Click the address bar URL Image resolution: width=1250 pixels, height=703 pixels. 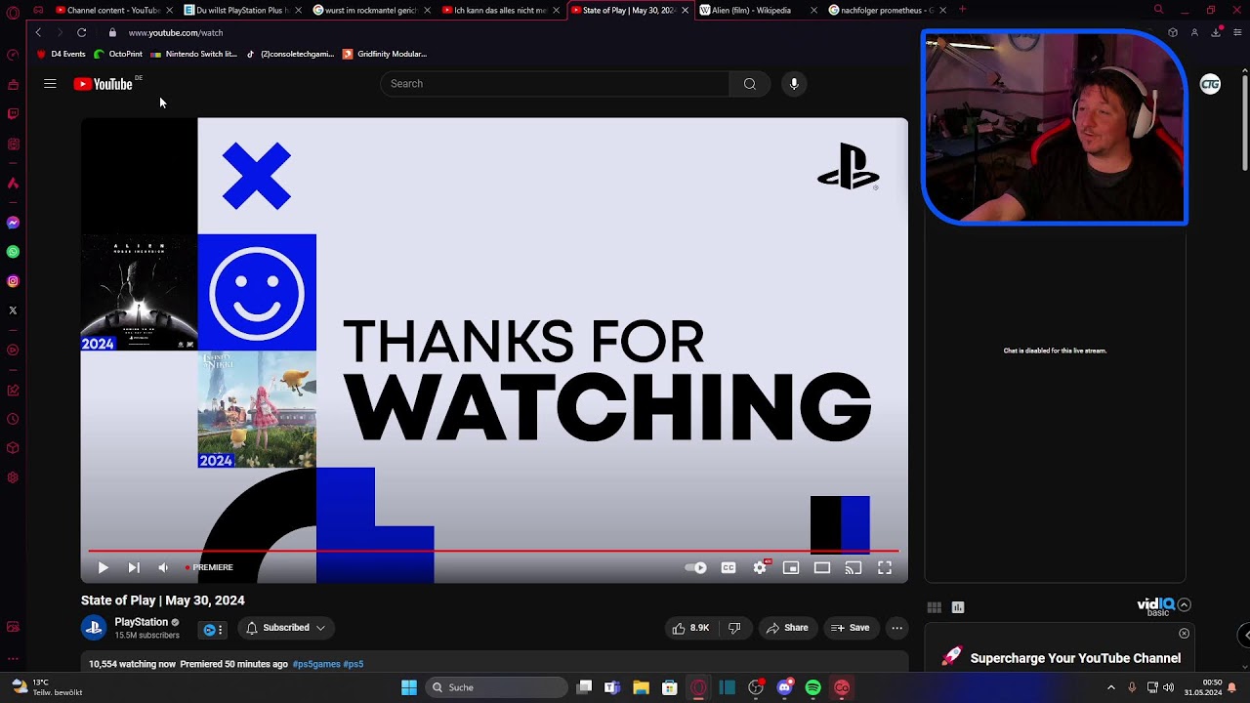tap(176, 32)
